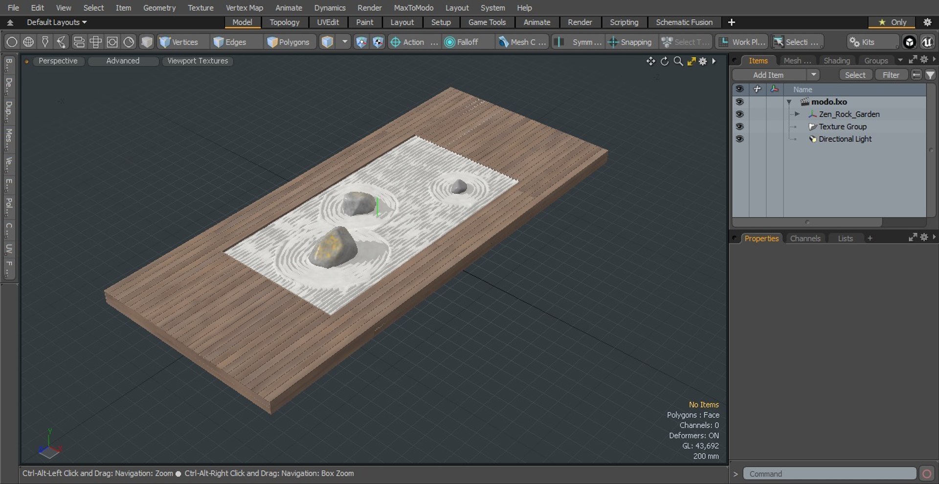Click the viewport play arrow icon
The image size is (939, 484).
pos(714,61)
